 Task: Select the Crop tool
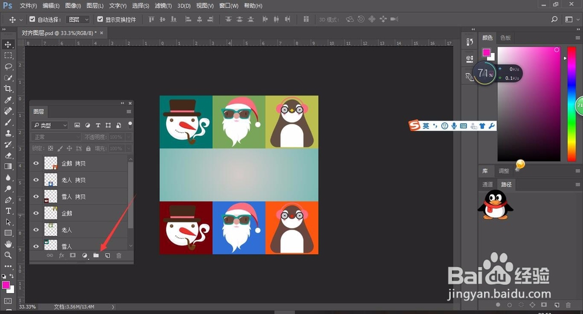pos(8,89)
